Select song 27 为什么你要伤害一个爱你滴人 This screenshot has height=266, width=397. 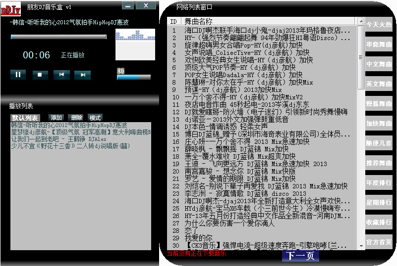coord(262,223)
